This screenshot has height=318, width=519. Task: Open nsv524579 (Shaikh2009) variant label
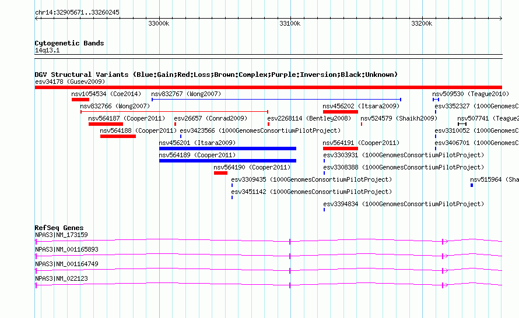tap(399, 118)
